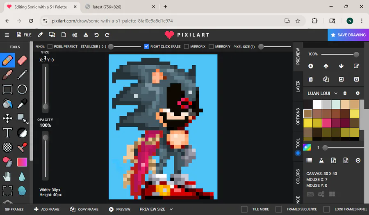Select the Hand pan tool

(x=7, y=176)
